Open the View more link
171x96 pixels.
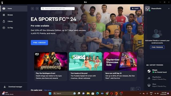click(x=48, y=90)
